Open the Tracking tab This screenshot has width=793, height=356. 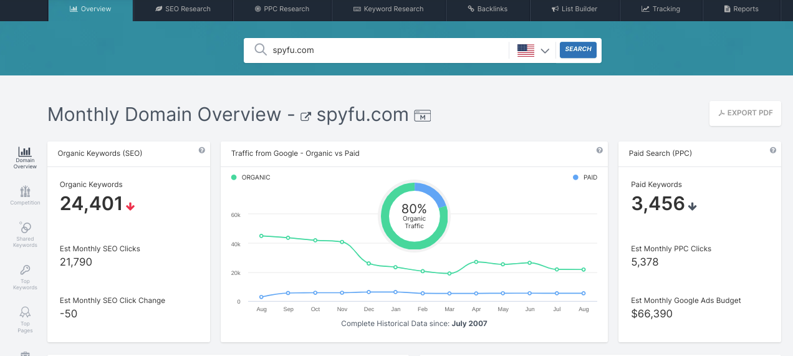(x=661, y=9)
